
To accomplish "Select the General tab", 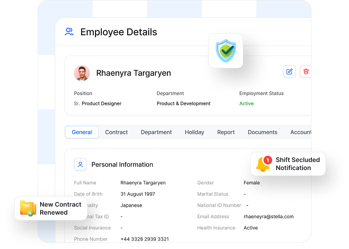I will coord(82,132).
